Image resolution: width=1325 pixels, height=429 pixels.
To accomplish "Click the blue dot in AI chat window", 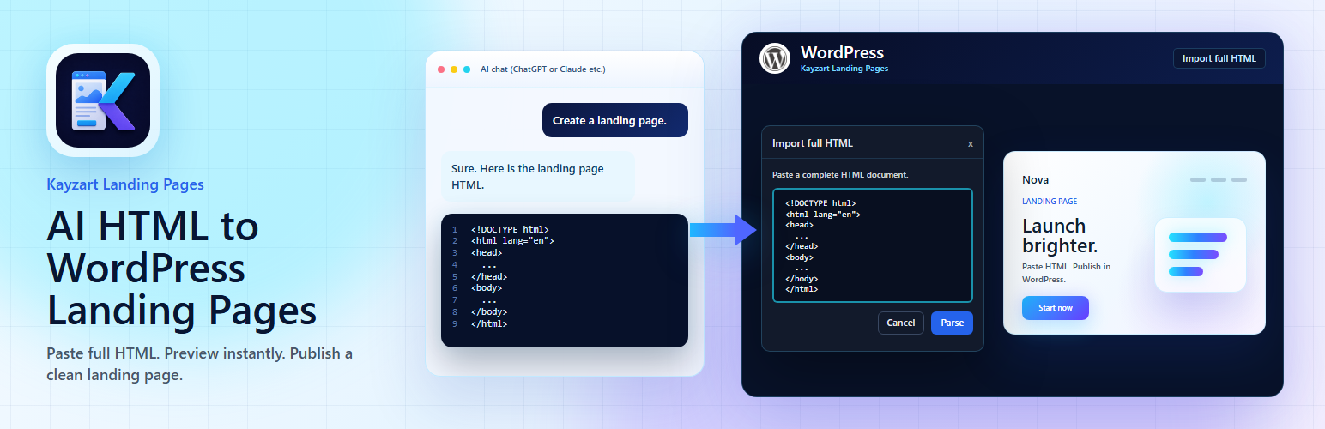I will [467, 69].
